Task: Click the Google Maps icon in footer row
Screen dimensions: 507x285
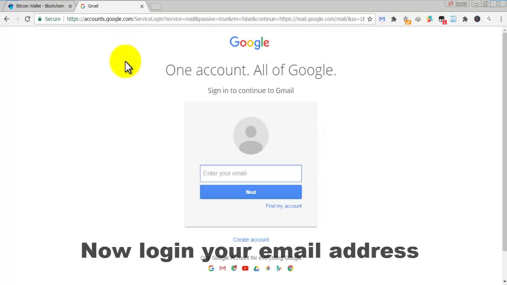Action: (x=234, y=268)
